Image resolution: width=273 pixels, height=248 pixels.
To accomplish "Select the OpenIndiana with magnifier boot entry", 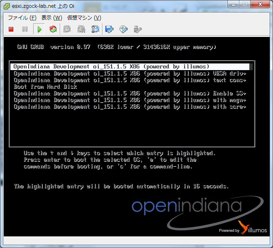I will 130,100.
